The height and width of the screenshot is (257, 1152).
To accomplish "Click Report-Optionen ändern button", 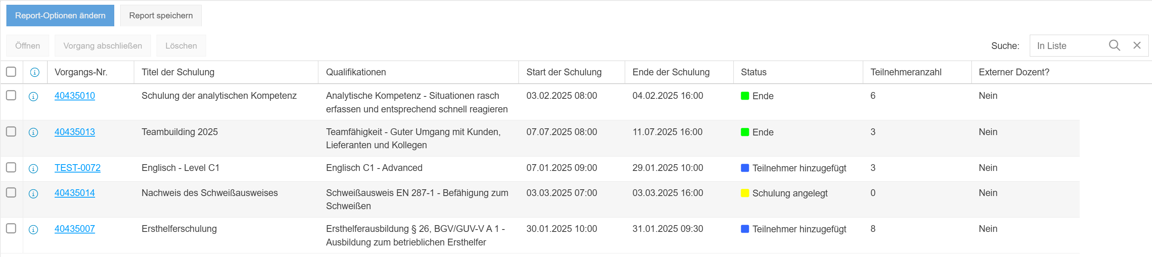I will click(60, 16).
